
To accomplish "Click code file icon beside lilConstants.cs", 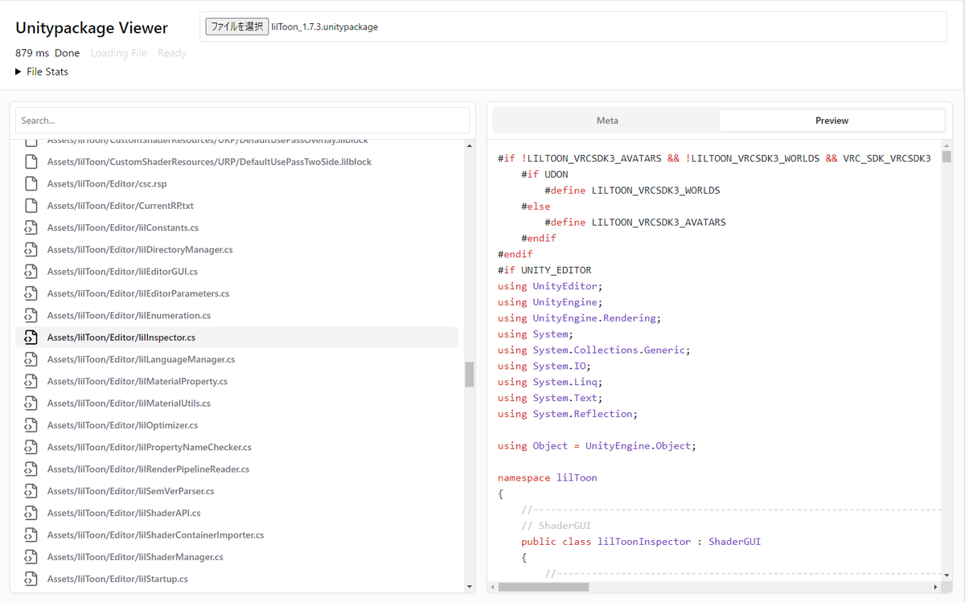I will click(x=31, y=227).
